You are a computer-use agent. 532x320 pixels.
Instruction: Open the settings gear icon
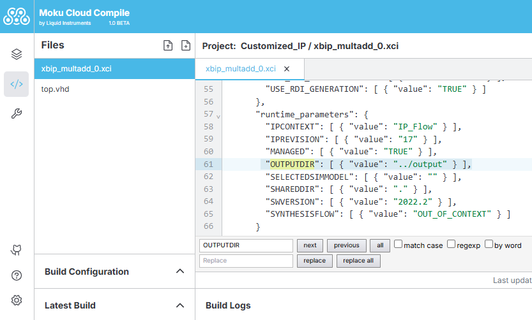17,300
